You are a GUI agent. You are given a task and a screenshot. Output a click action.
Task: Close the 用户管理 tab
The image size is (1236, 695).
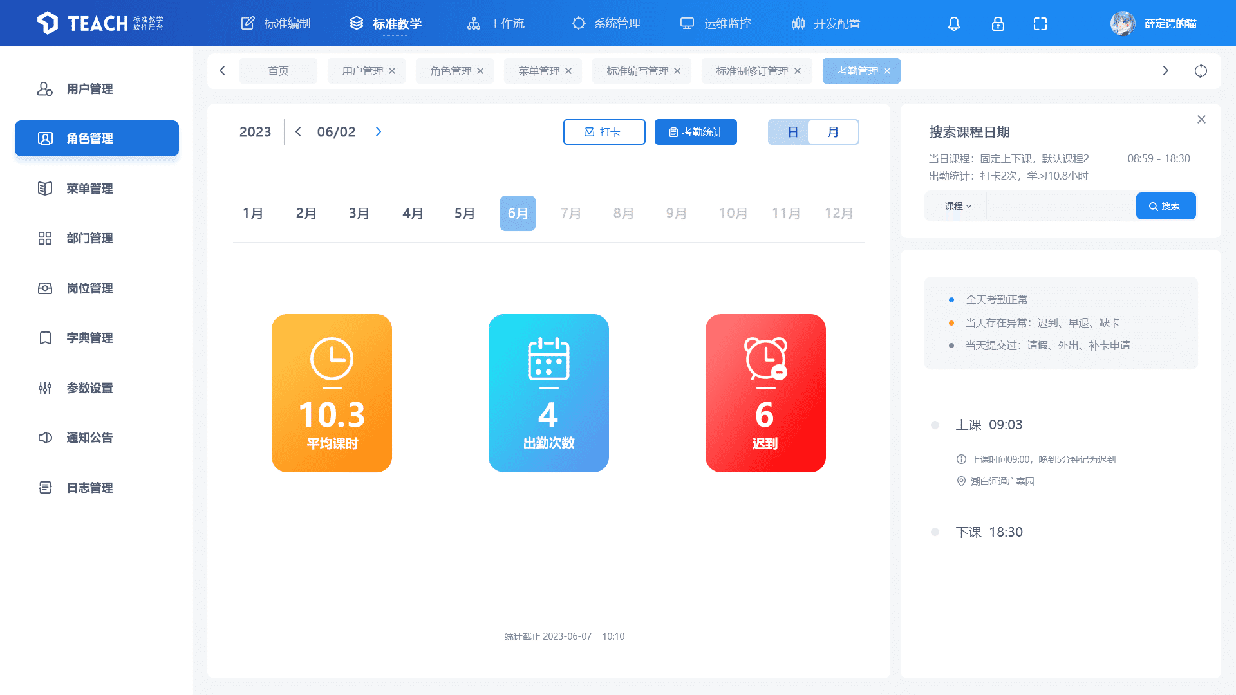click(392, 71)
